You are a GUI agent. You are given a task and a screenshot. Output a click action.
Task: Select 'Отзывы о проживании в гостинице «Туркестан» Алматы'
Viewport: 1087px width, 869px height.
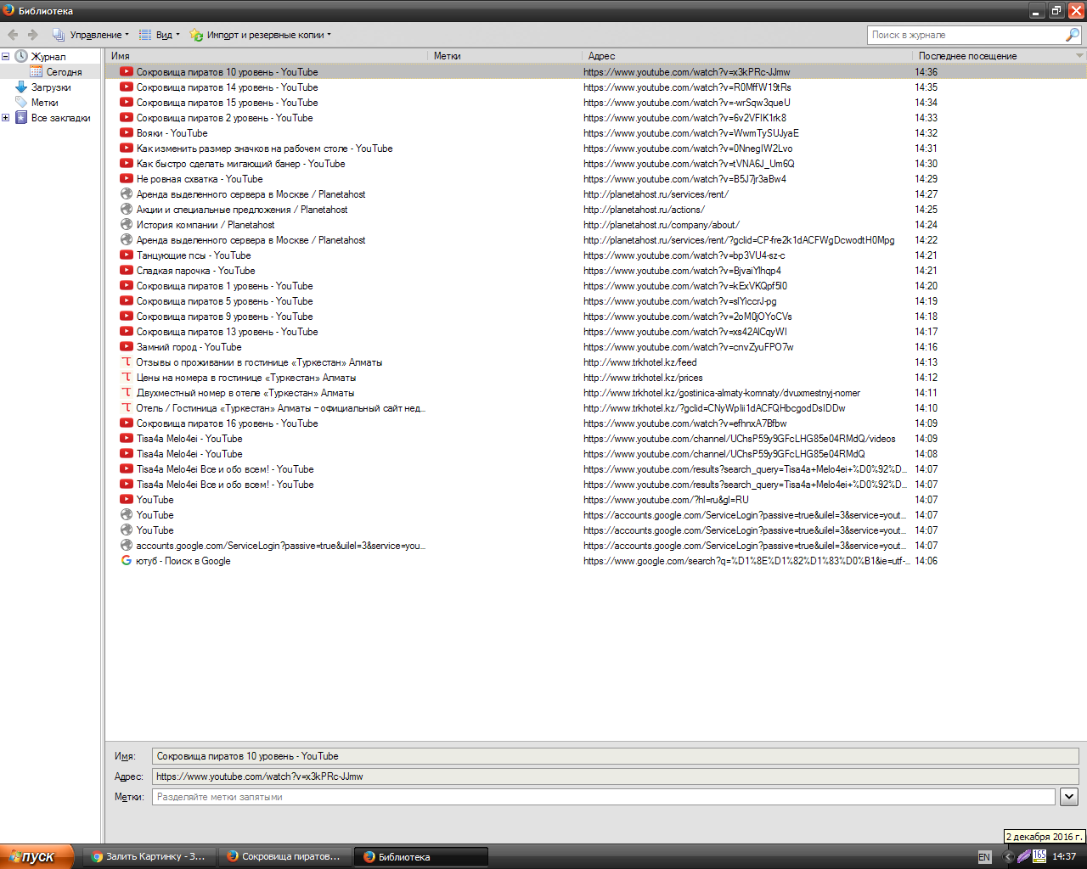tap(596, 362)
